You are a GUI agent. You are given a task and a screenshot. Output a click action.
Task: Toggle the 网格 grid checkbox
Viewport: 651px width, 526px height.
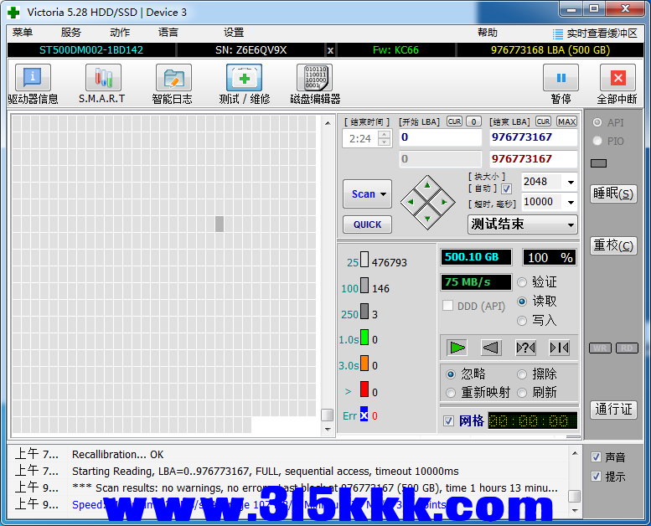coord(449,420)
